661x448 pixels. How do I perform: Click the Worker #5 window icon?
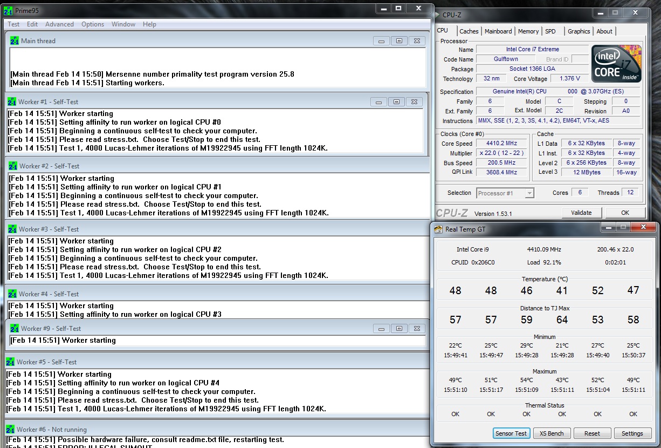click(x=10, y=362)
